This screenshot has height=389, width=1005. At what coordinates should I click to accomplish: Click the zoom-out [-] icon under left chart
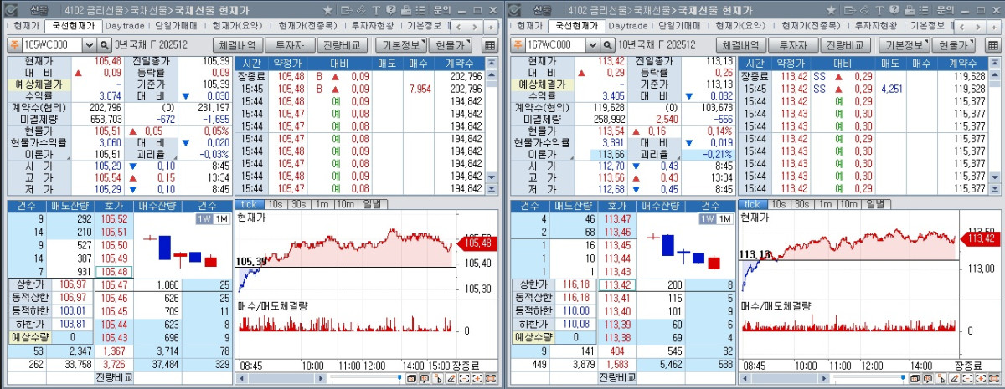[464, 379]
